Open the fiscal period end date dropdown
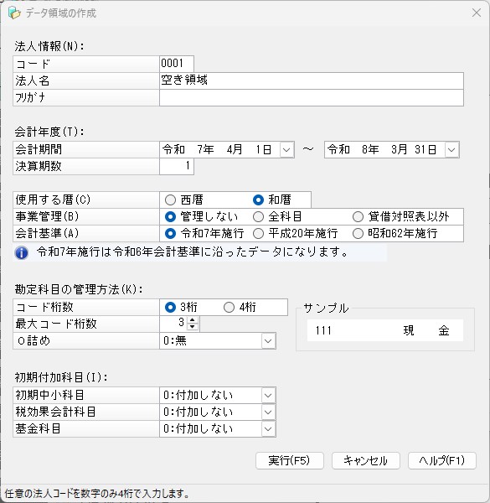 [451, 150]
